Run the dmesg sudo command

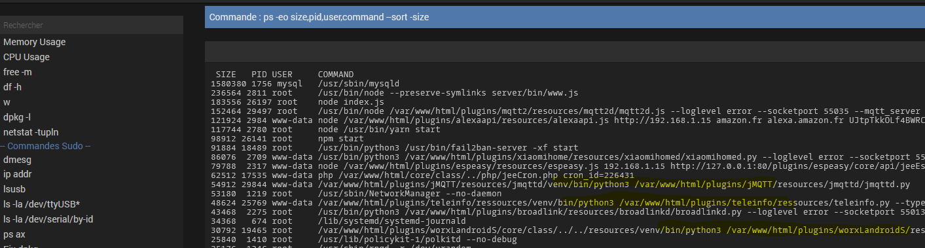tap(18, 160)
